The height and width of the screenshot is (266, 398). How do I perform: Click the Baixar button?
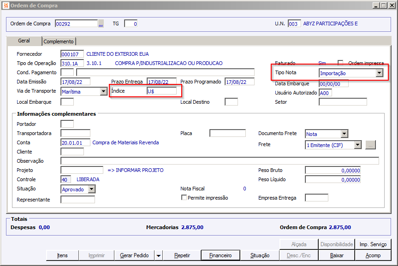337,255
